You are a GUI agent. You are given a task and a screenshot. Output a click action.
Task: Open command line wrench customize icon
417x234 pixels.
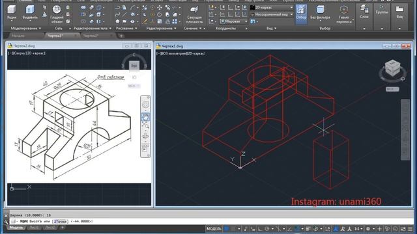tap(6, 222)
